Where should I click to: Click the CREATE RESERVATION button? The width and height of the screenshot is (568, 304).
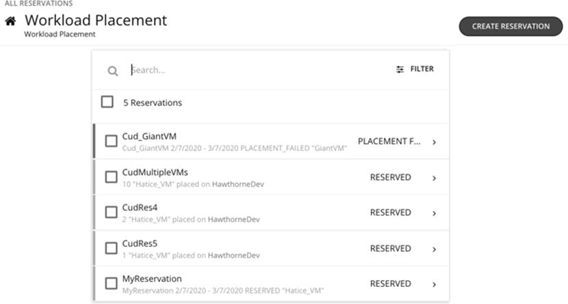511,27
